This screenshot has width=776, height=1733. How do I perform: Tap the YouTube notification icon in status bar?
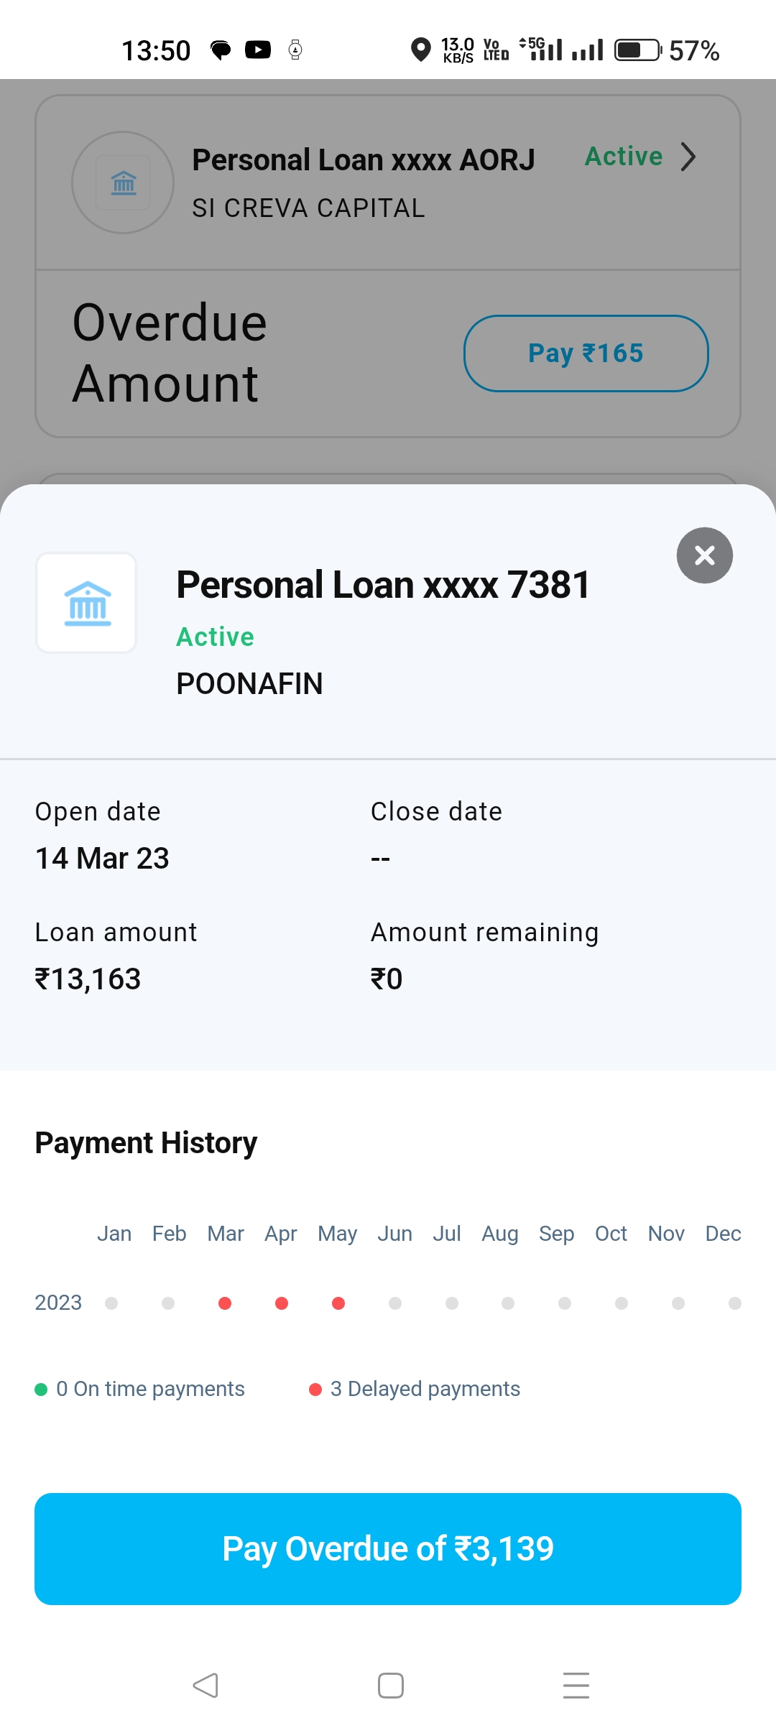(258, 50)
